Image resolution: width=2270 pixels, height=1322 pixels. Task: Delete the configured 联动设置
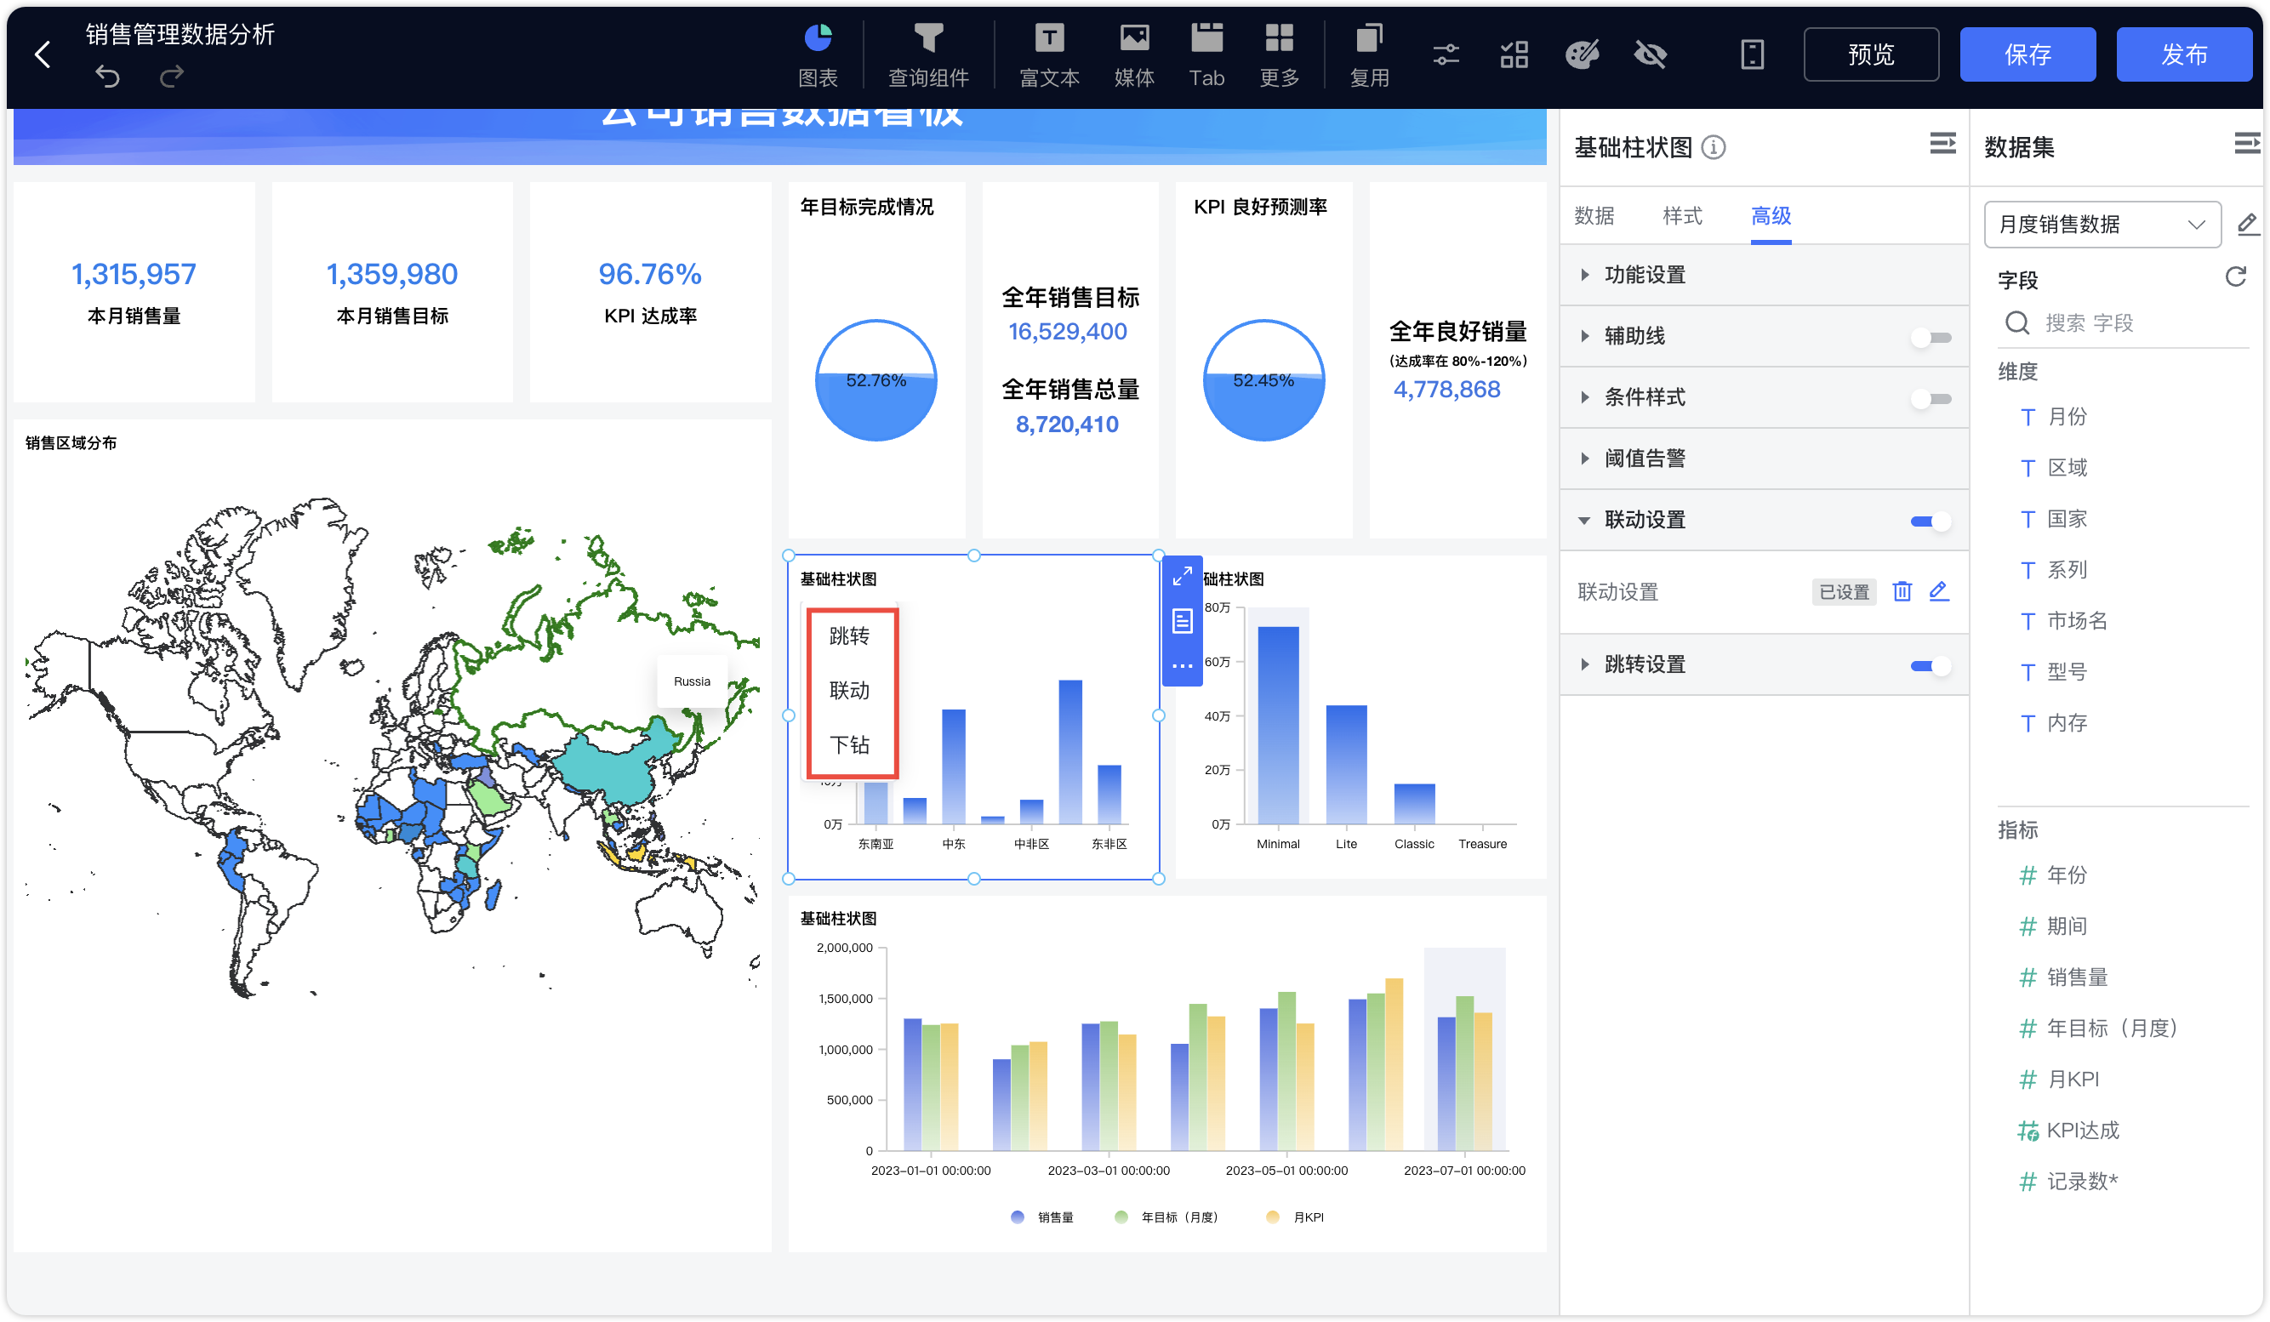(1902, 591)
